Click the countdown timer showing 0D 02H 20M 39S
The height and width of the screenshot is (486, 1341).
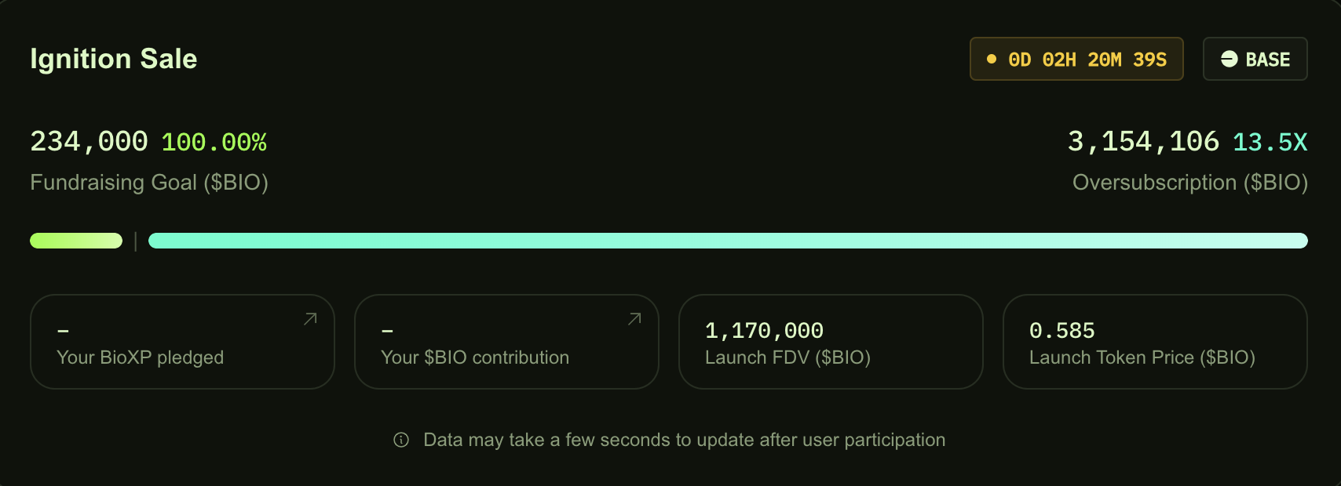[1076, 58]
